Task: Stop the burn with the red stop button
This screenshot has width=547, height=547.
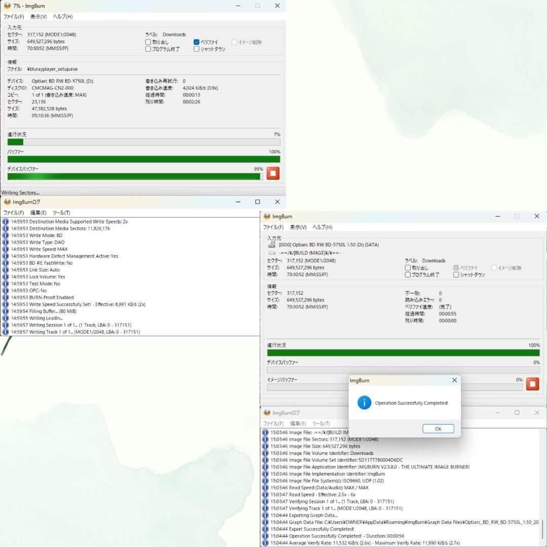Action: pyautogui.click(x=273, y=173)
